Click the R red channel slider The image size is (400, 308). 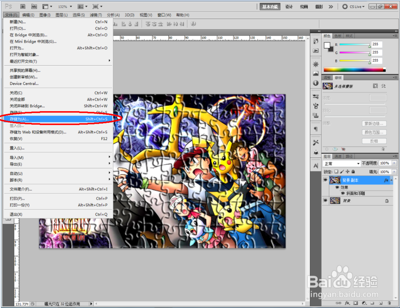(354, 44)
